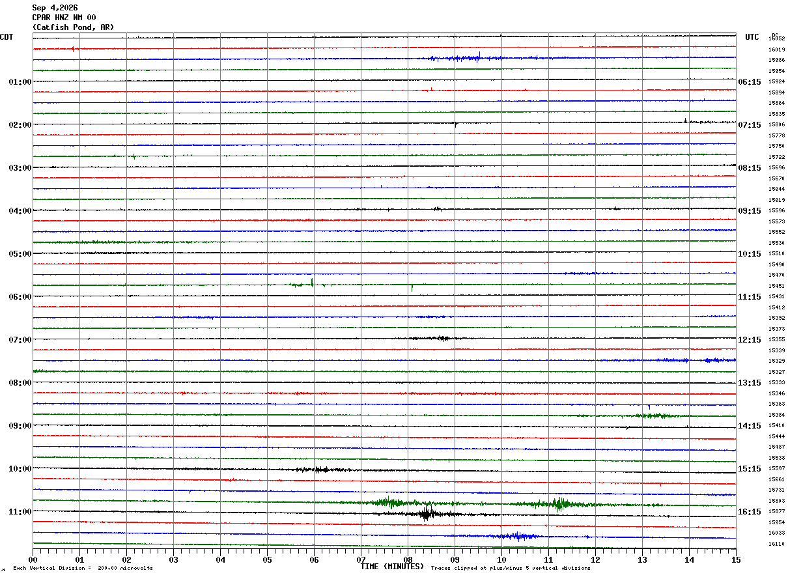This screenshot has height=577, width=788.
Task: Click the CPAR HNZ NM 00 station code
Action: [x=64, y=18]
